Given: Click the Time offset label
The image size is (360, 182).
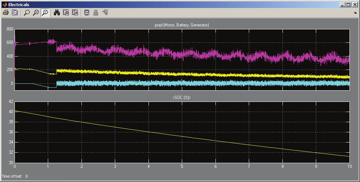Looking at the screenshot, I should click(x=12, y=176).
